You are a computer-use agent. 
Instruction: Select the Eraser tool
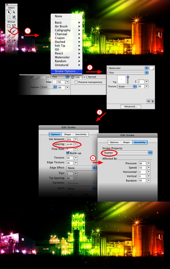(14, 36)
